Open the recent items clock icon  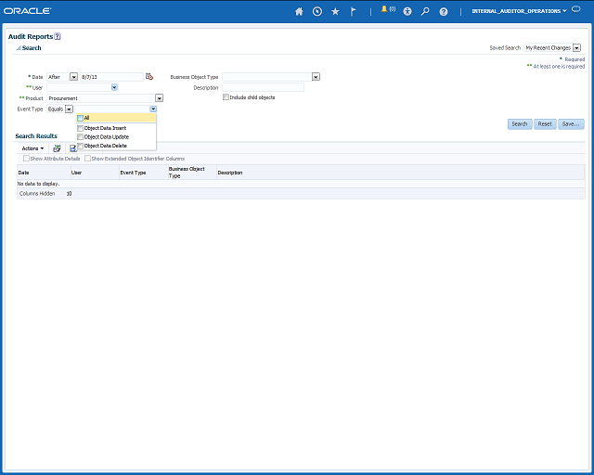pos(317,11)
